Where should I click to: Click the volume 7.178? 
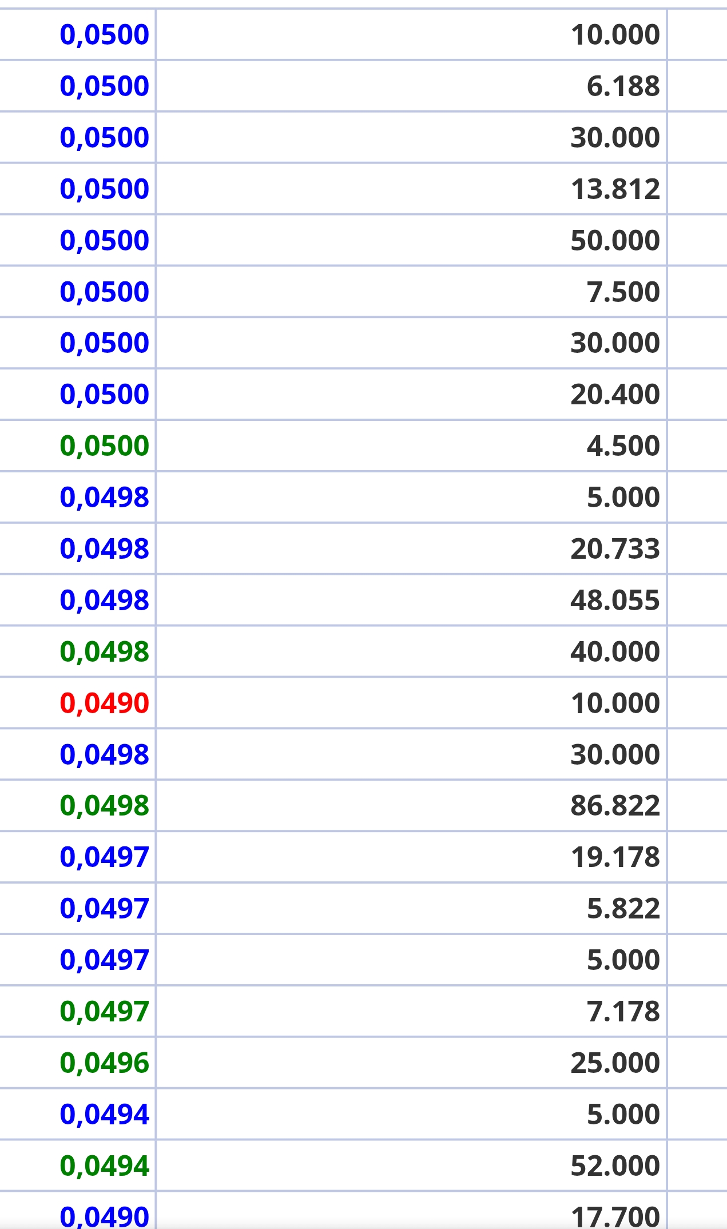tap(623, 1012)
